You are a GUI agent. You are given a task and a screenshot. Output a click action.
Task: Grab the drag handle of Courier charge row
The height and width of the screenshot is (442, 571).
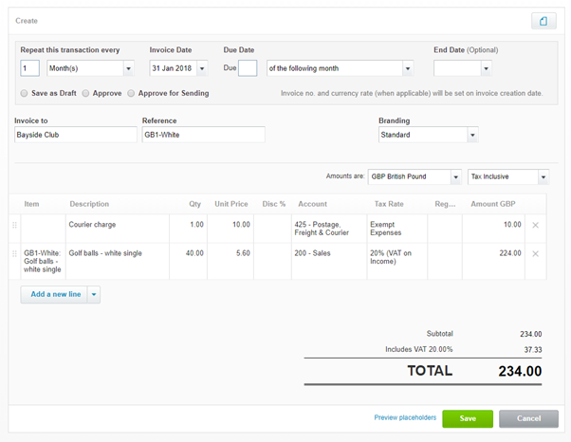[x=14, y=225]
